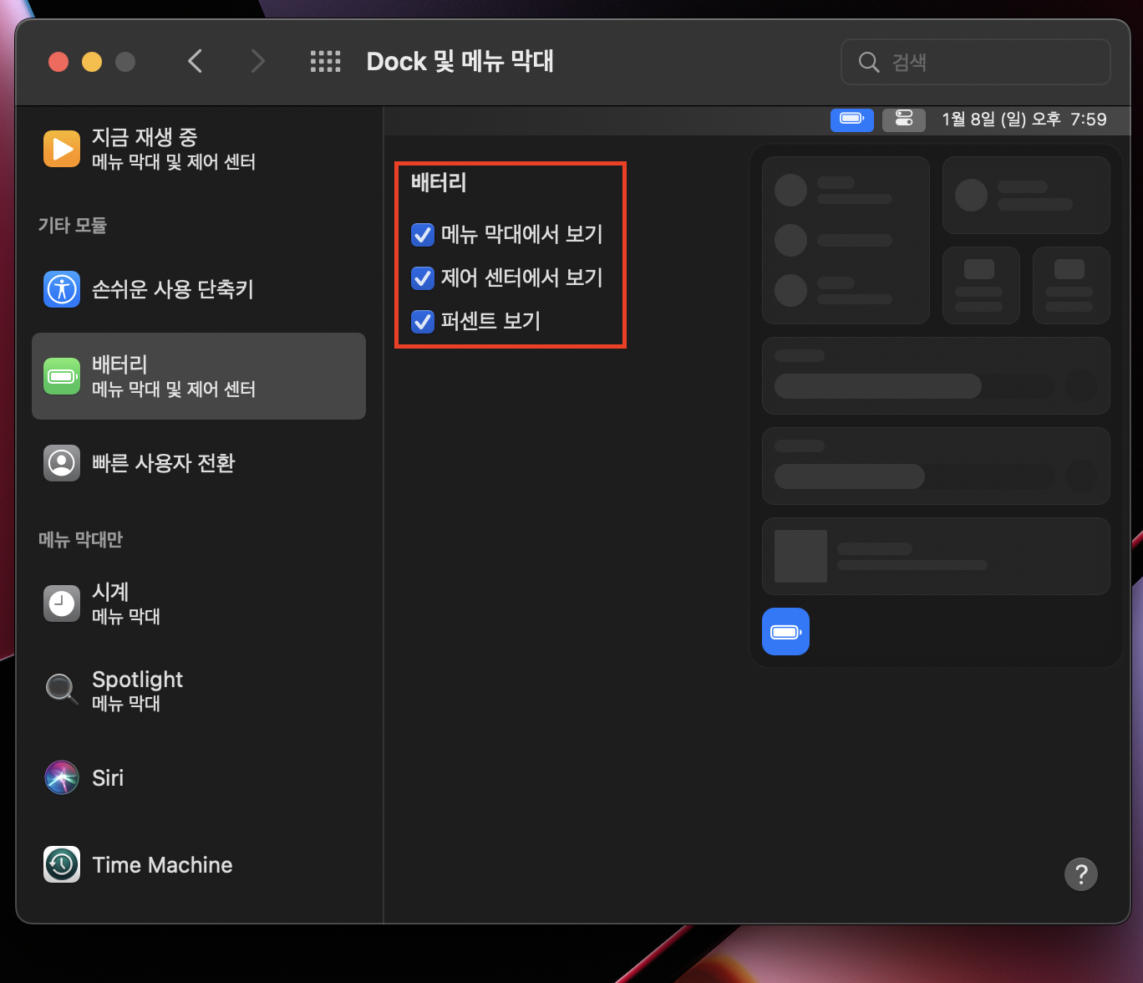
Task: Click the search magnifier icon
Action: [x=869, y=63]
